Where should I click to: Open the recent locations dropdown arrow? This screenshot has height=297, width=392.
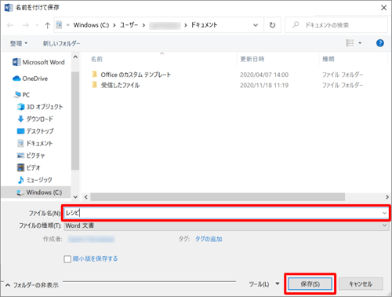[x=37, y=25]
